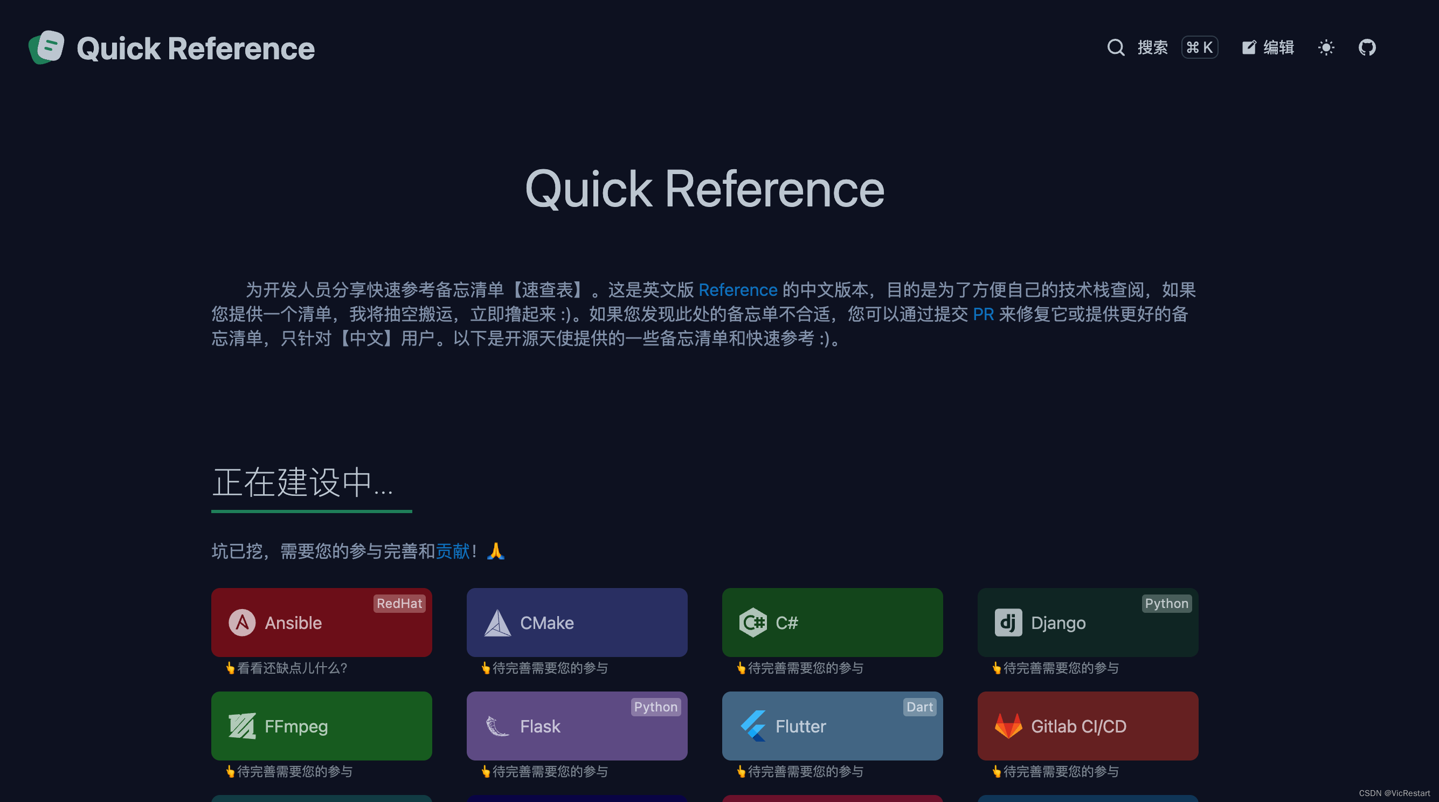Open the Ansible cheatsheet card

point(321,622)
